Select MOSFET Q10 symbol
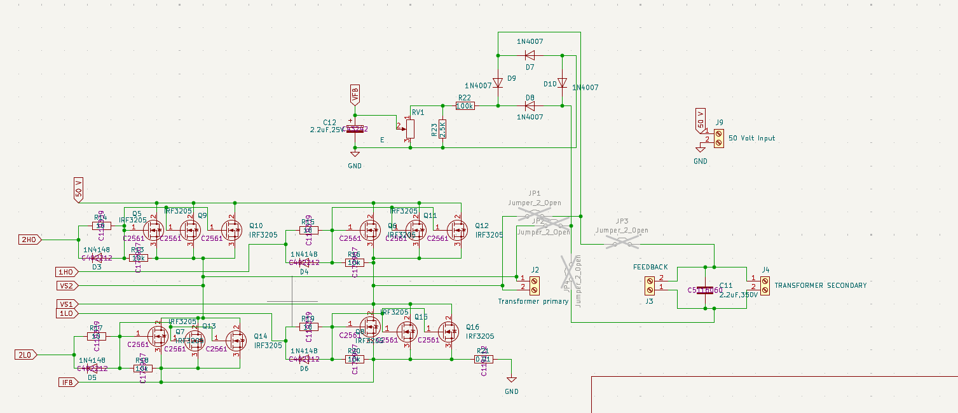The width and height of the screenshot is (958, 413). (x=232, y=230)
